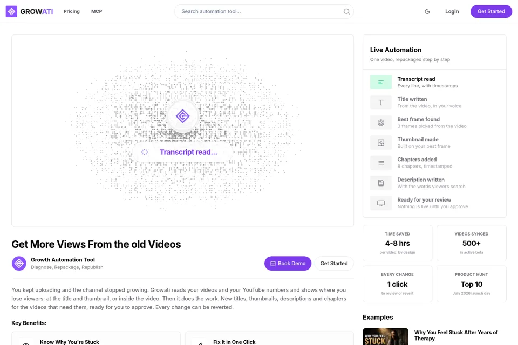Select the Thumbnail made image icon

[380, 143]
